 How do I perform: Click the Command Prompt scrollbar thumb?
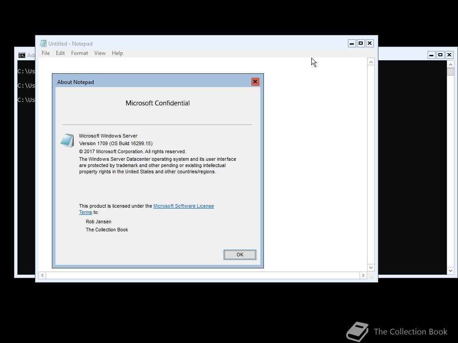click(450, 72)
